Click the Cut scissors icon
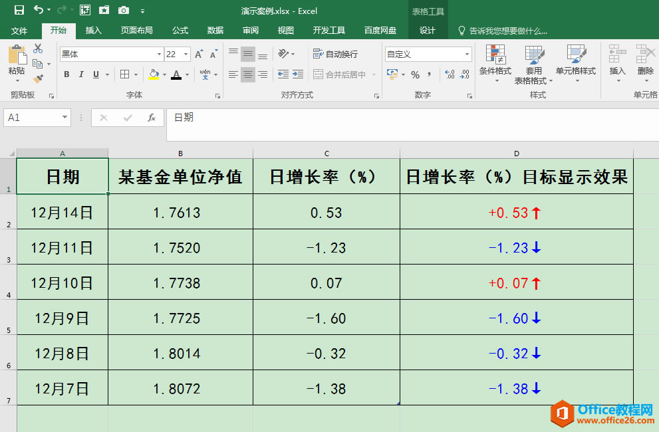Screen dimensions: 659x432 pos(38,49)
